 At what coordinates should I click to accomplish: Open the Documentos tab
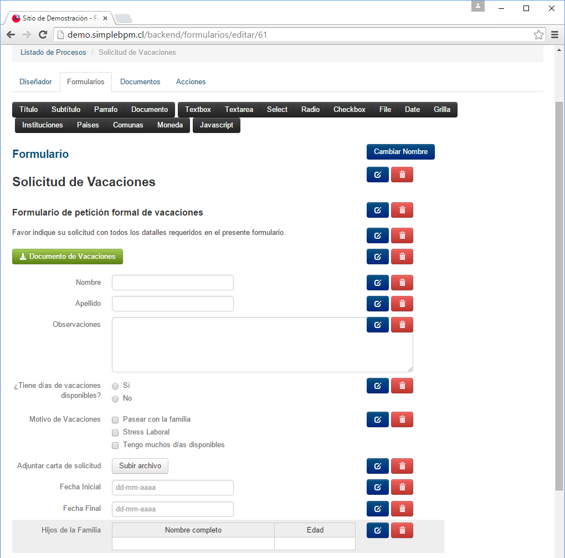click(140, 82)
